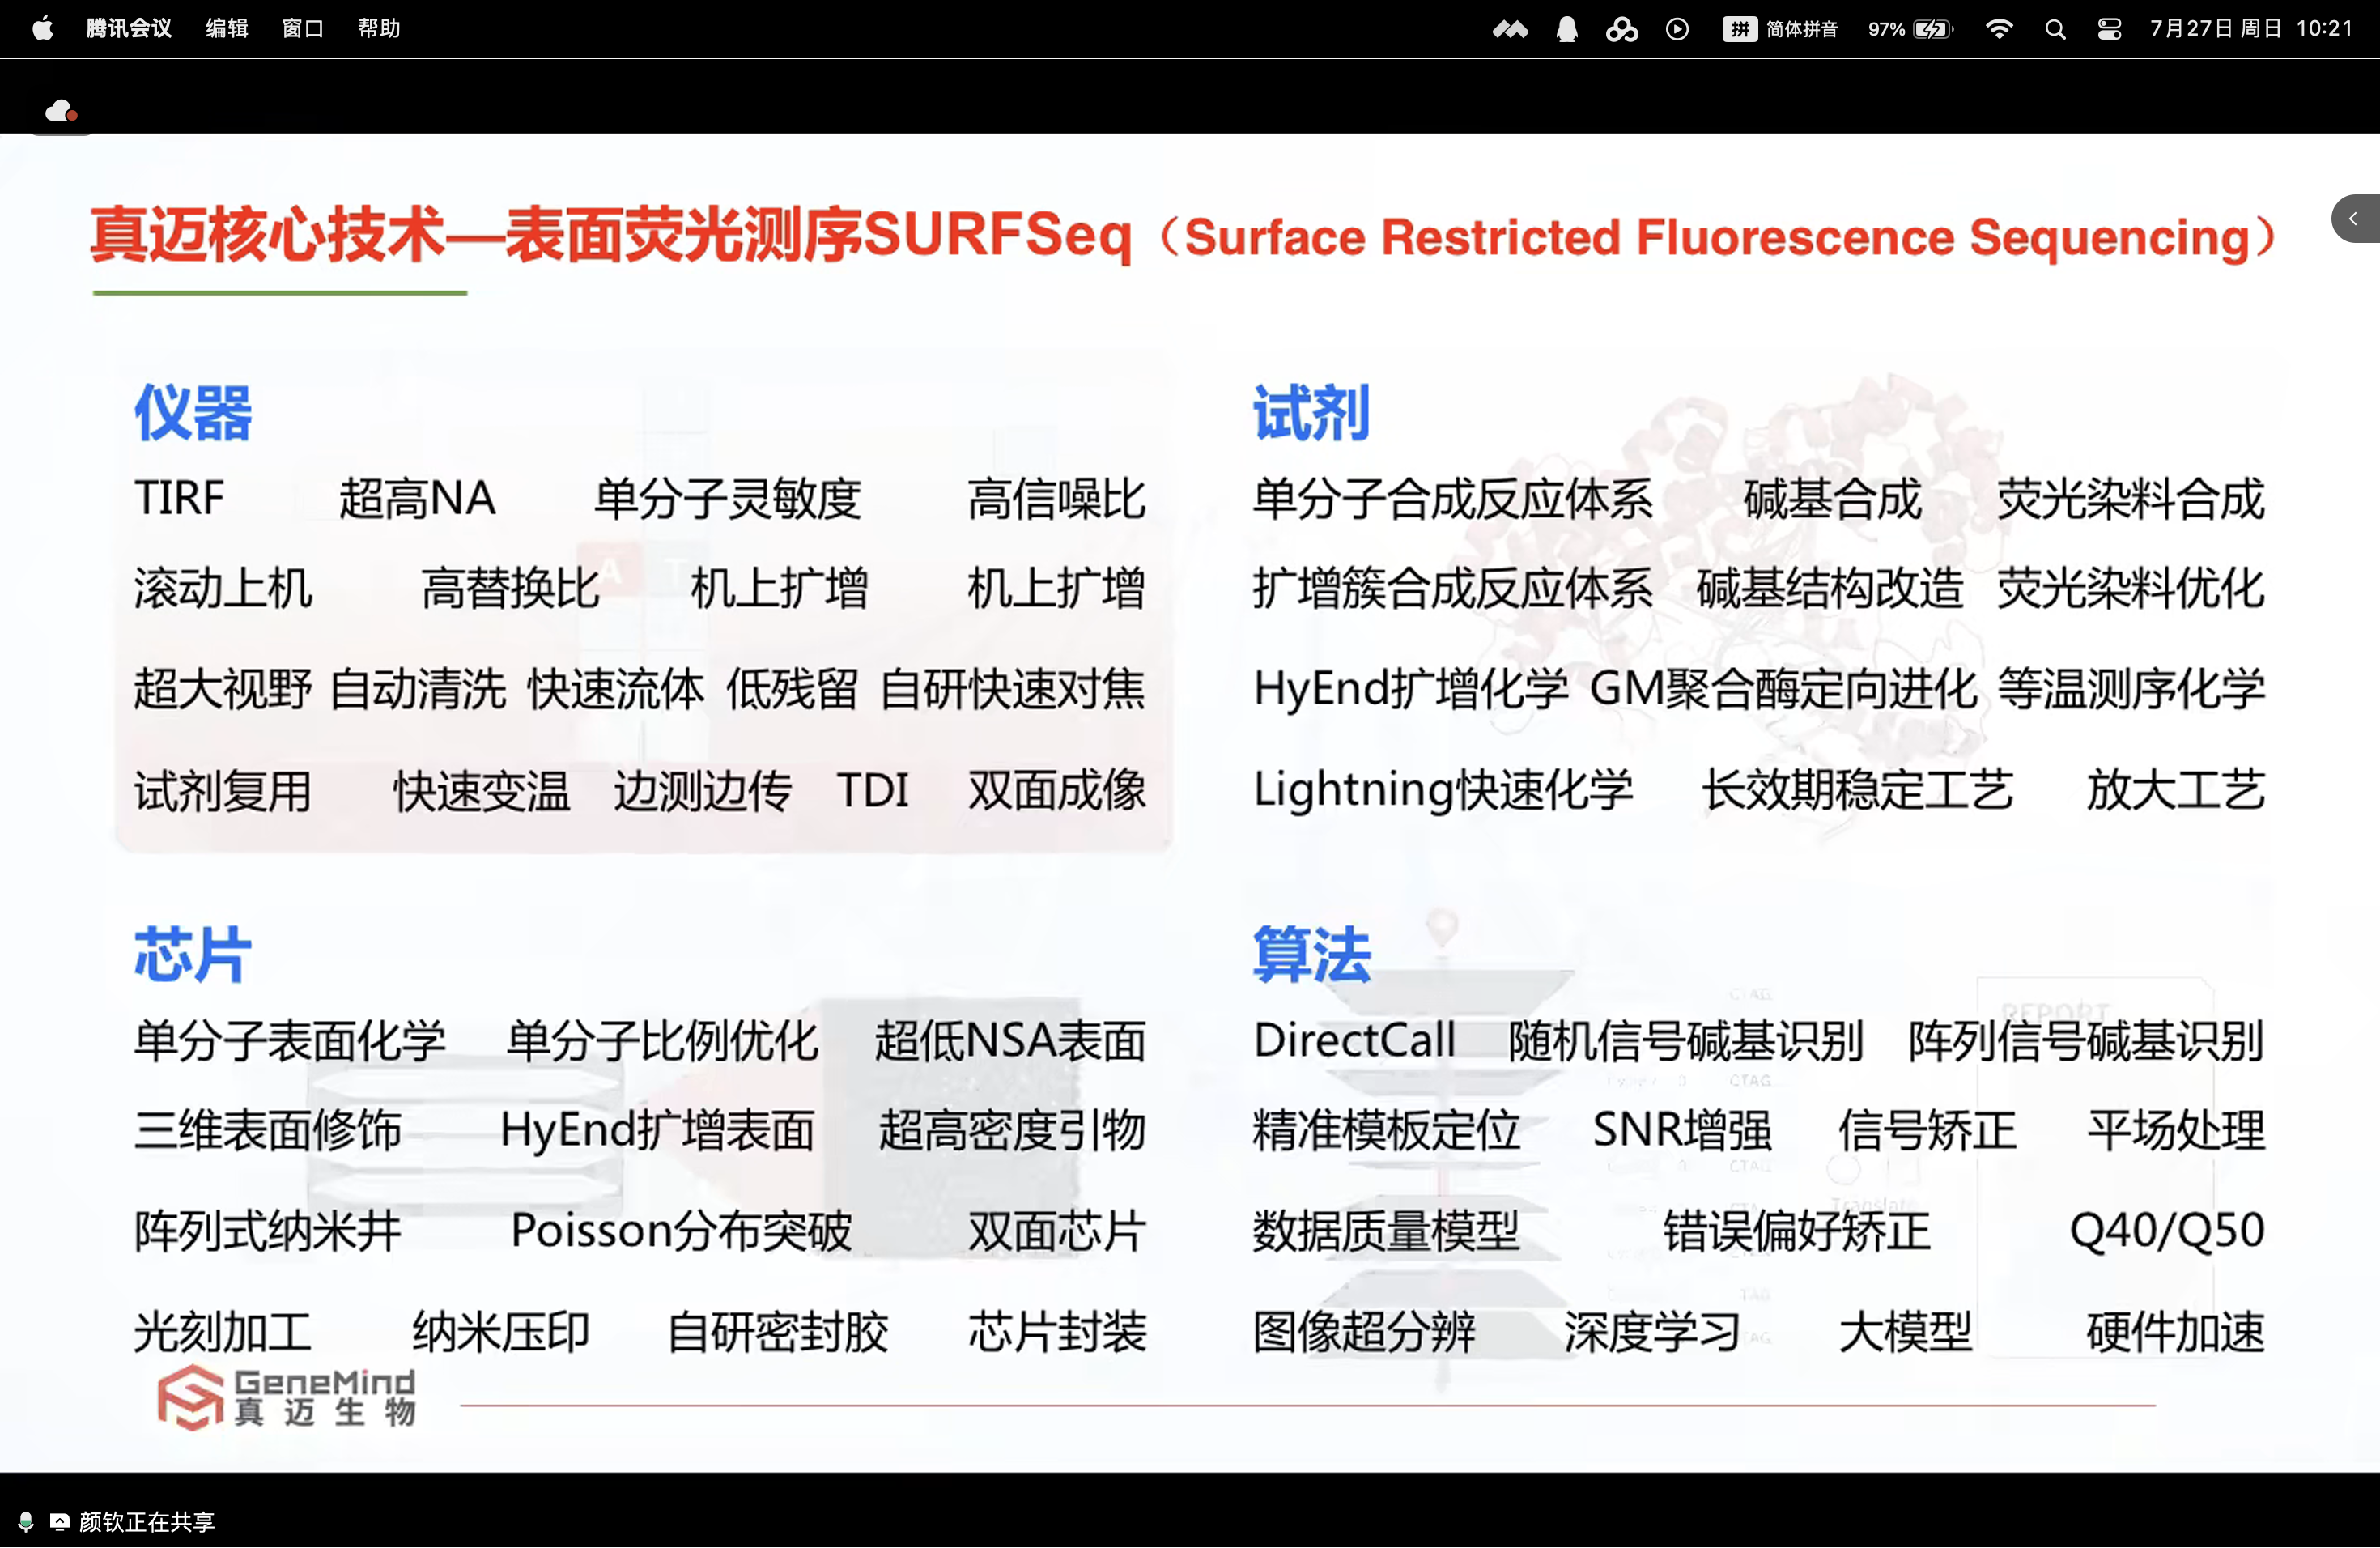
Task: Click the 随机信号碱基识别 text
Action: point(1686,1040)
